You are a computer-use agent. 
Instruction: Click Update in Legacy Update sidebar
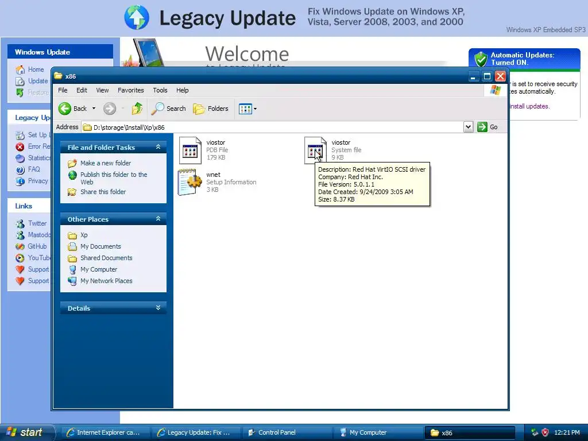38,81
